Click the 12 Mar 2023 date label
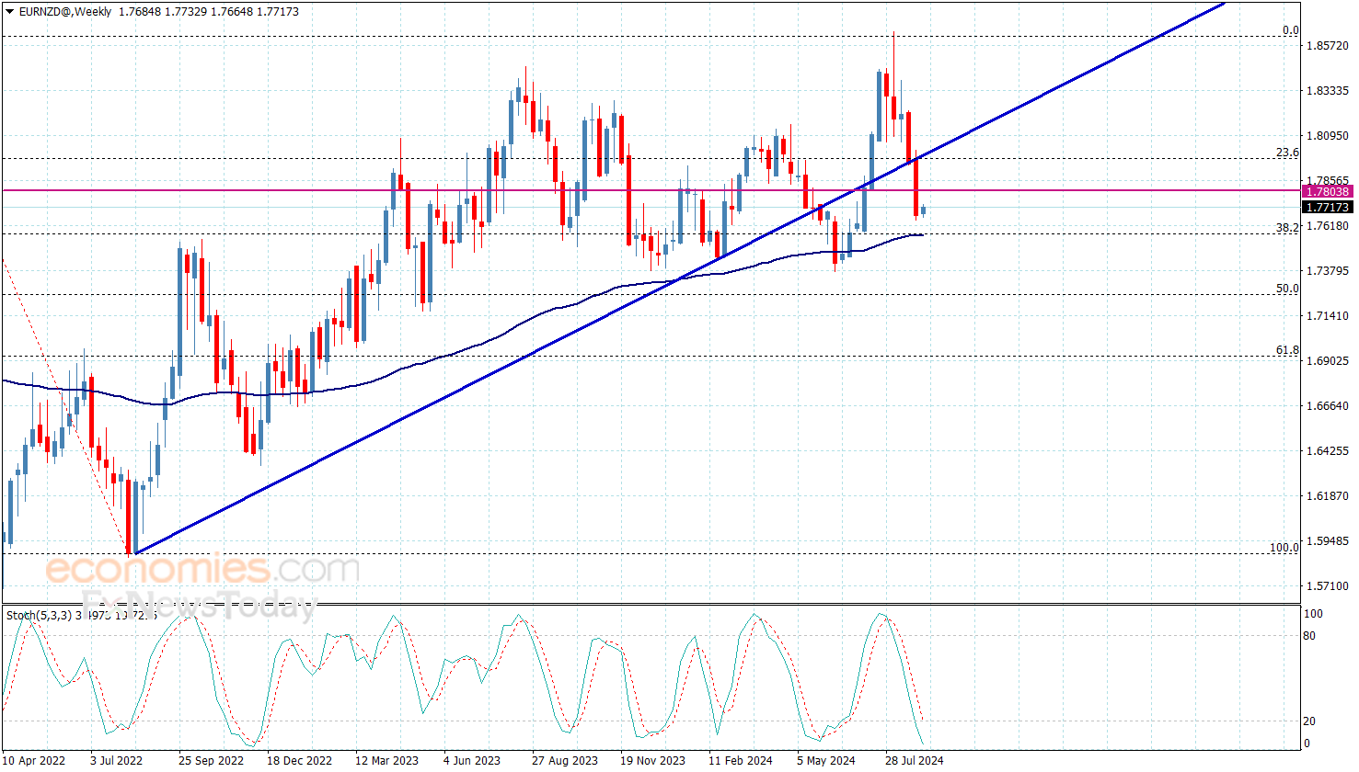1359x772 pixels. (386, 760)
